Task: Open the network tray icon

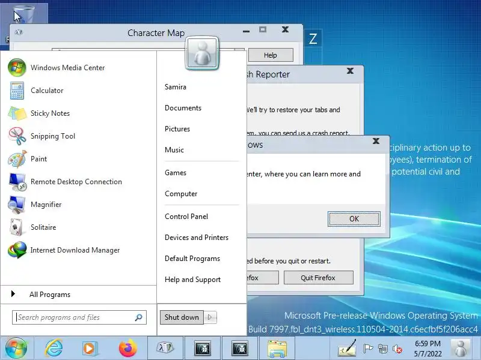Action: coord(383,349)
